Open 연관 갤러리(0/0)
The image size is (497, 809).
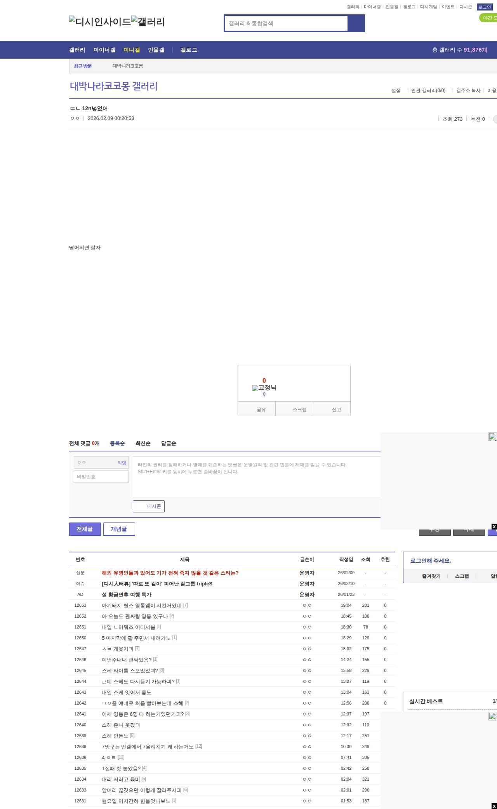click(x=428, y=90)
